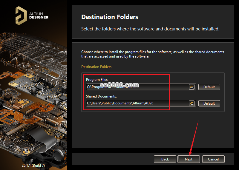Go to previous step with Back
Image resolution: width=239 pixels, height=170 pixels.
tap(165, 159)
